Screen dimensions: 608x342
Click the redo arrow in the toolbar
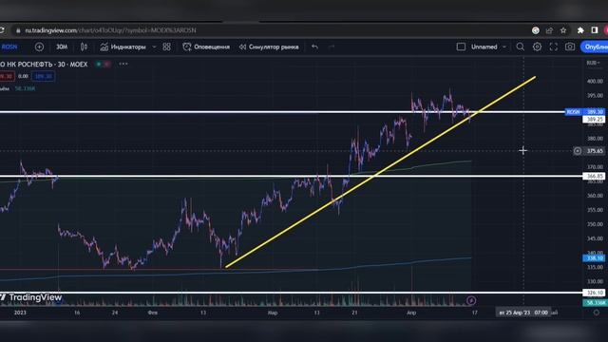[x=332, y=47]
